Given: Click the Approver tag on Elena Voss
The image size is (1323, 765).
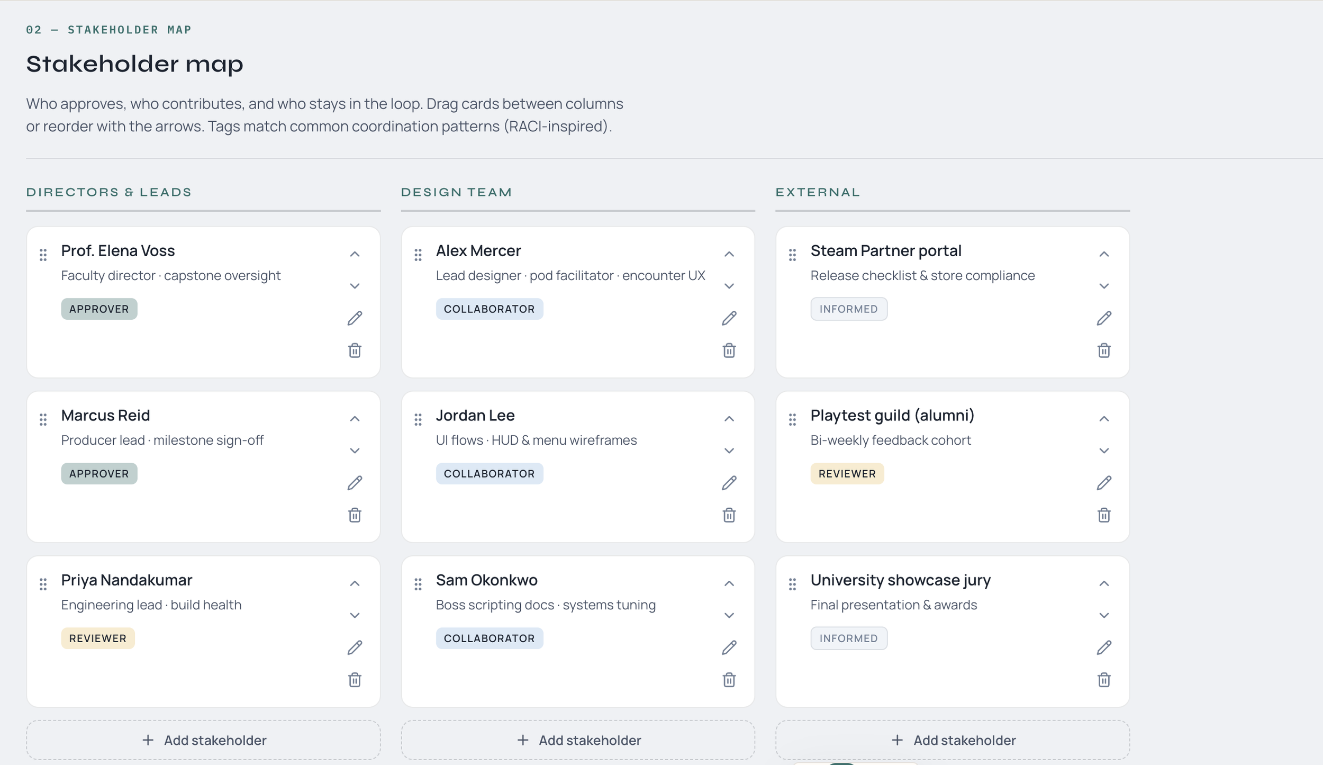Looking at the screenshot, I should tap(99, 309).
